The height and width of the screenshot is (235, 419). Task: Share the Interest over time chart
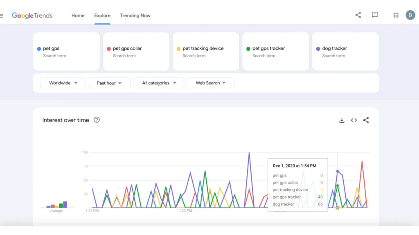pyautogui.click(x=366, y=120)
